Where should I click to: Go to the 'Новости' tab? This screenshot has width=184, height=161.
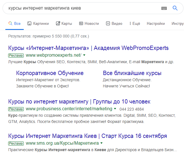point(89,23)
